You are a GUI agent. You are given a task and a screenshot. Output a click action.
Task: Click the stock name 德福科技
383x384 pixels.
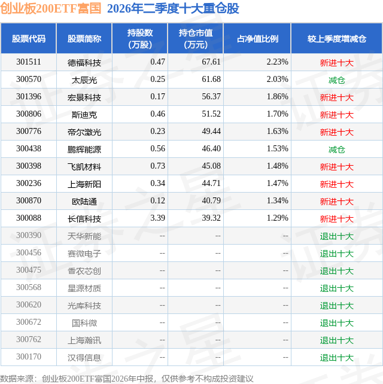(84, 63)
